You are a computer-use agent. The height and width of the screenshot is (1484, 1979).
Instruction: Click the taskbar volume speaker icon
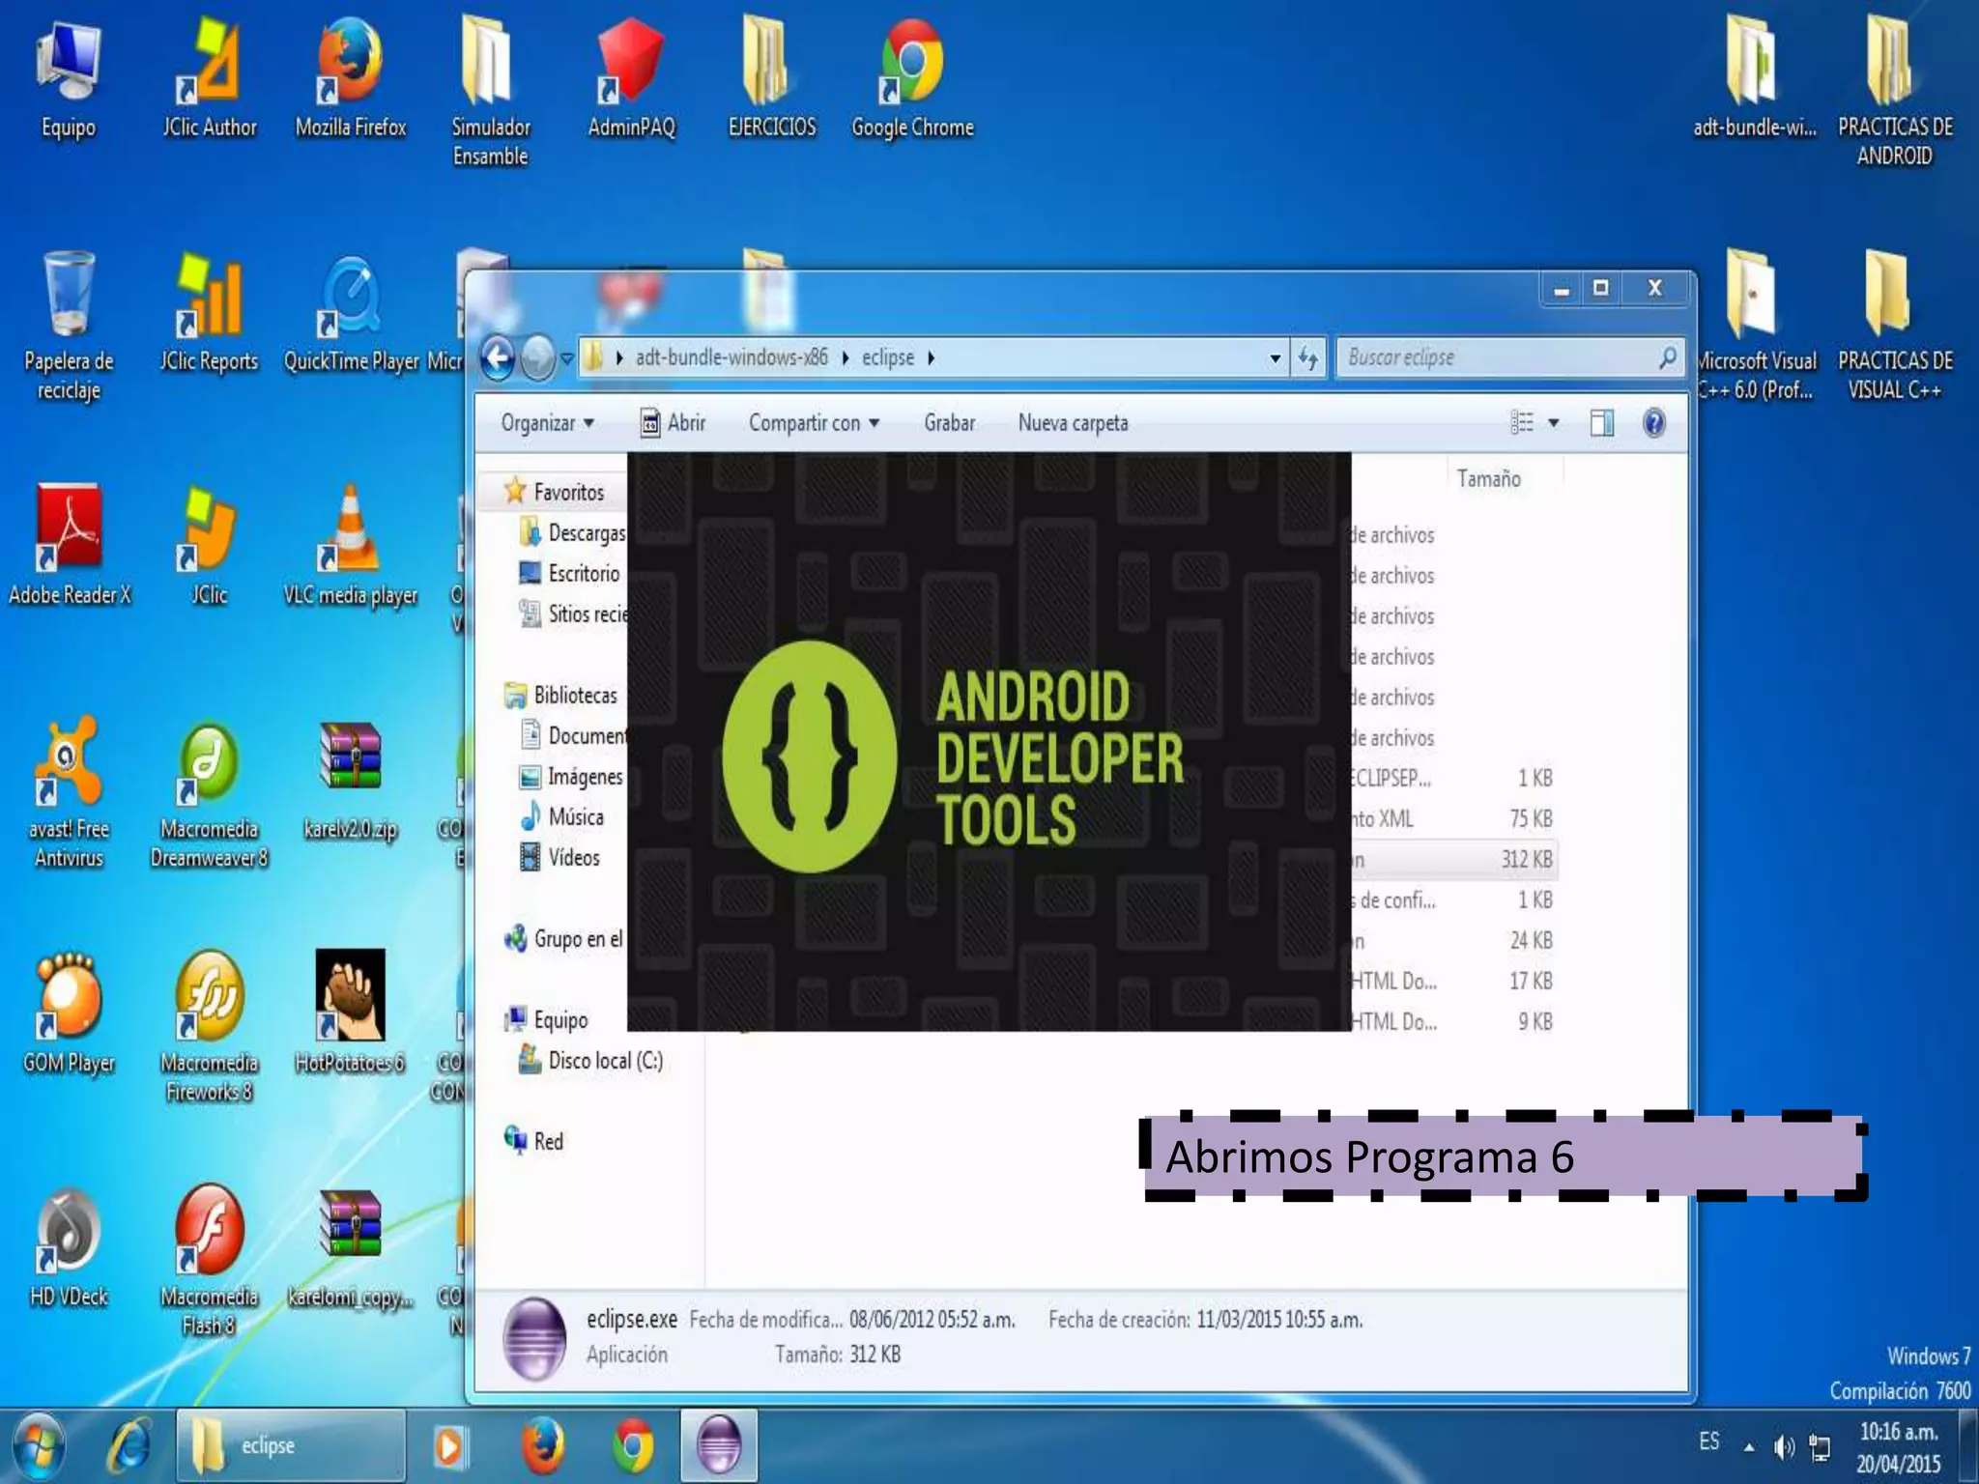1783,1446
